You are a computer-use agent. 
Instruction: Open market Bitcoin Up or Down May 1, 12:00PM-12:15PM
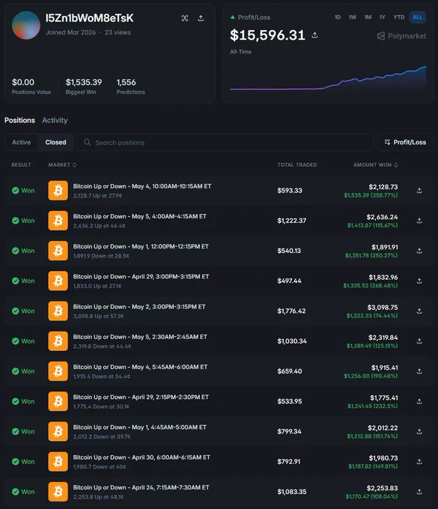[141, 247]
